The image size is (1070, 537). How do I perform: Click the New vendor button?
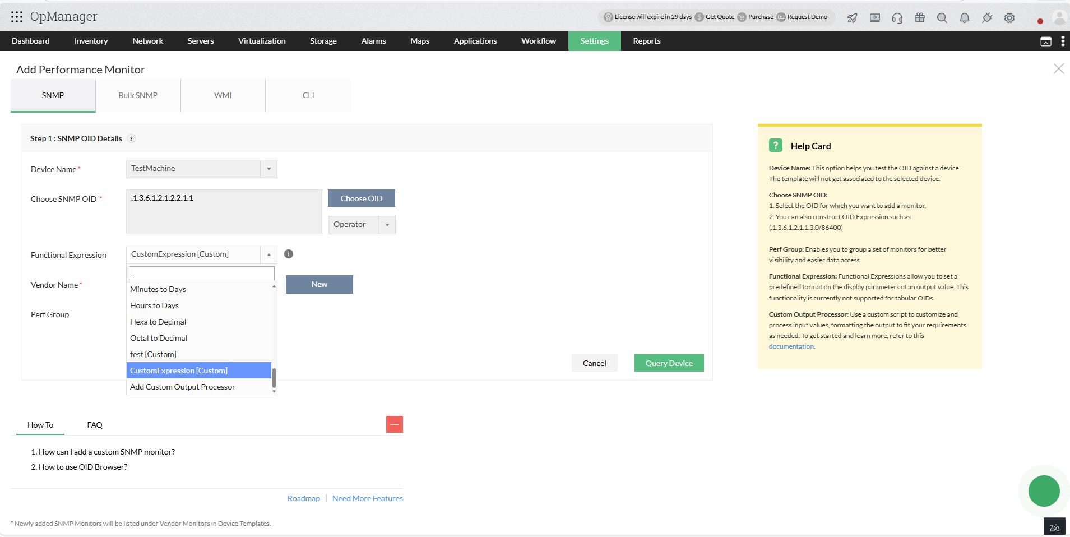[319, 284]
